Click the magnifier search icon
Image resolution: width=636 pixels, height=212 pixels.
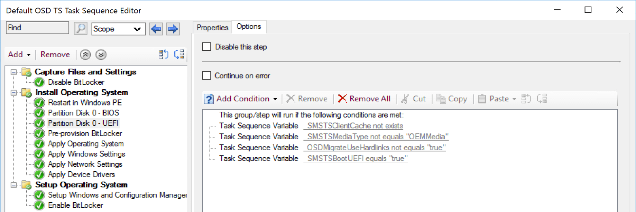point(81,28)
